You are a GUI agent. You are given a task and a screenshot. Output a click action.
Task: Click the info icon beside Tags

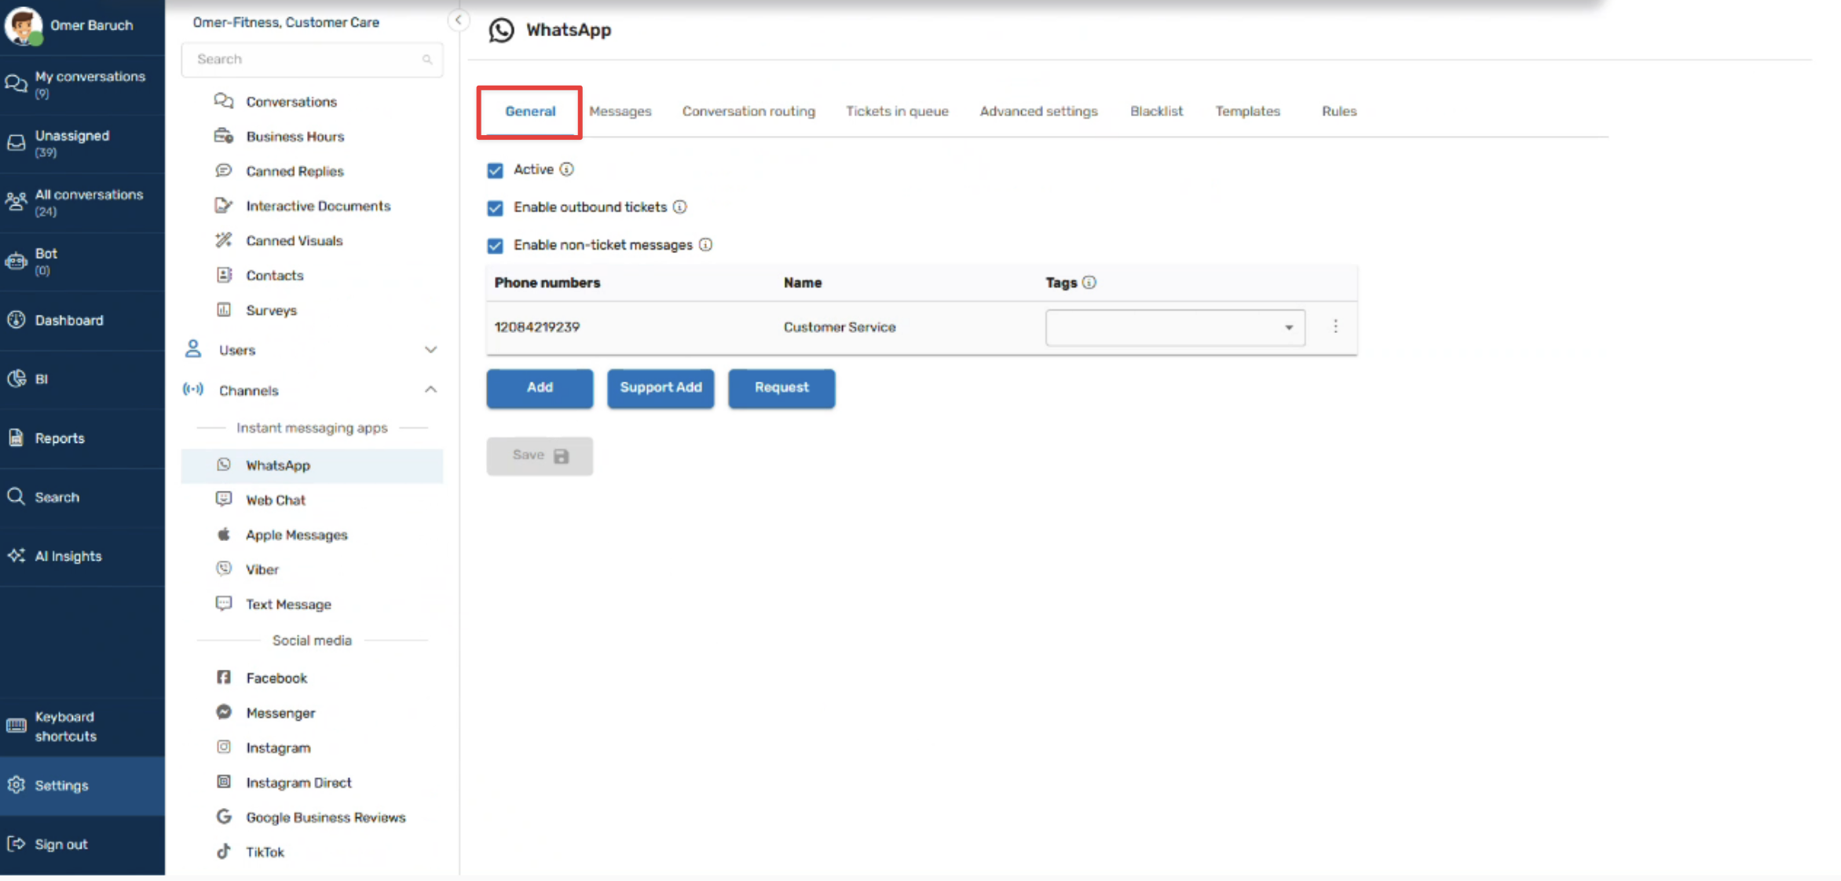1089,283
